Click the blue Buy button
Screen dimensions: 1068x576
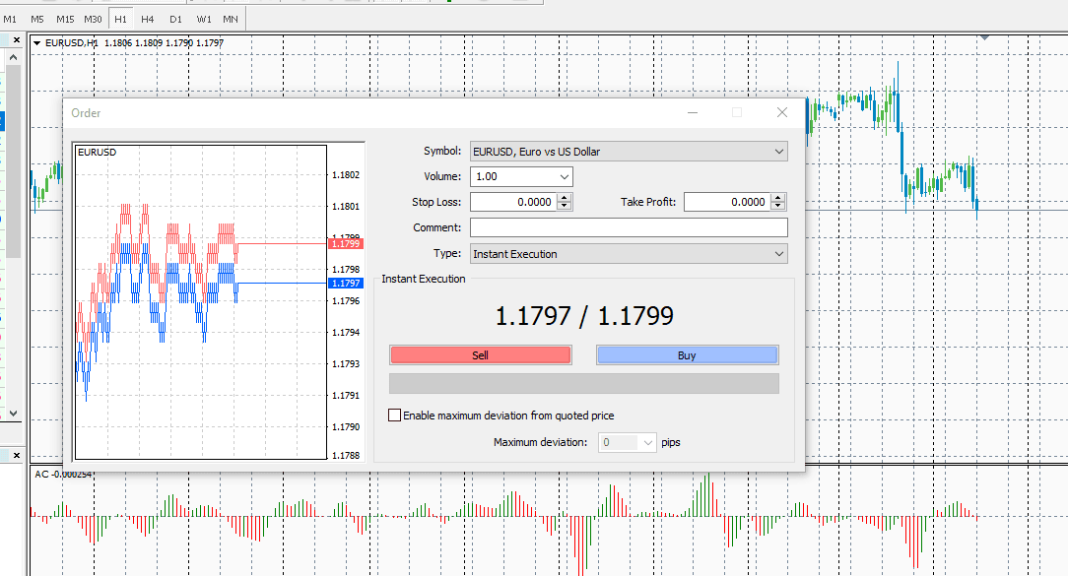pos(688,354)
